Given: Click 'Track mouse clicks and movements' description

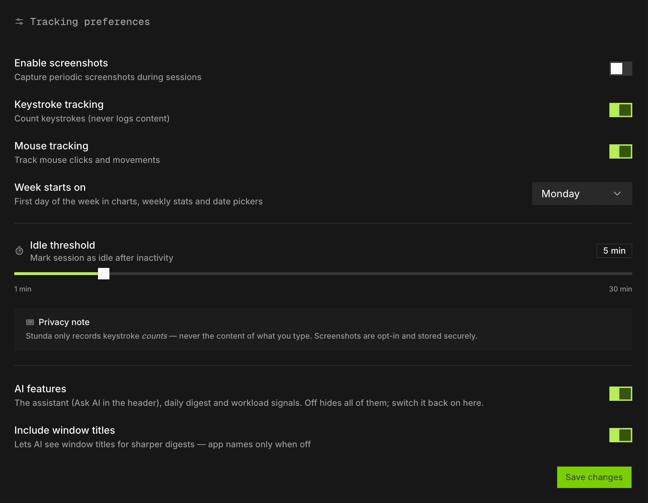Looking at the screenshot, I should coord(87,160).
